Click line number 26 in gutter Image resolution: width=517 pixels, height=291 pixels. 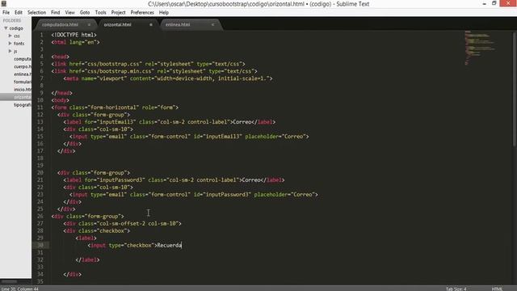[40, 217]
